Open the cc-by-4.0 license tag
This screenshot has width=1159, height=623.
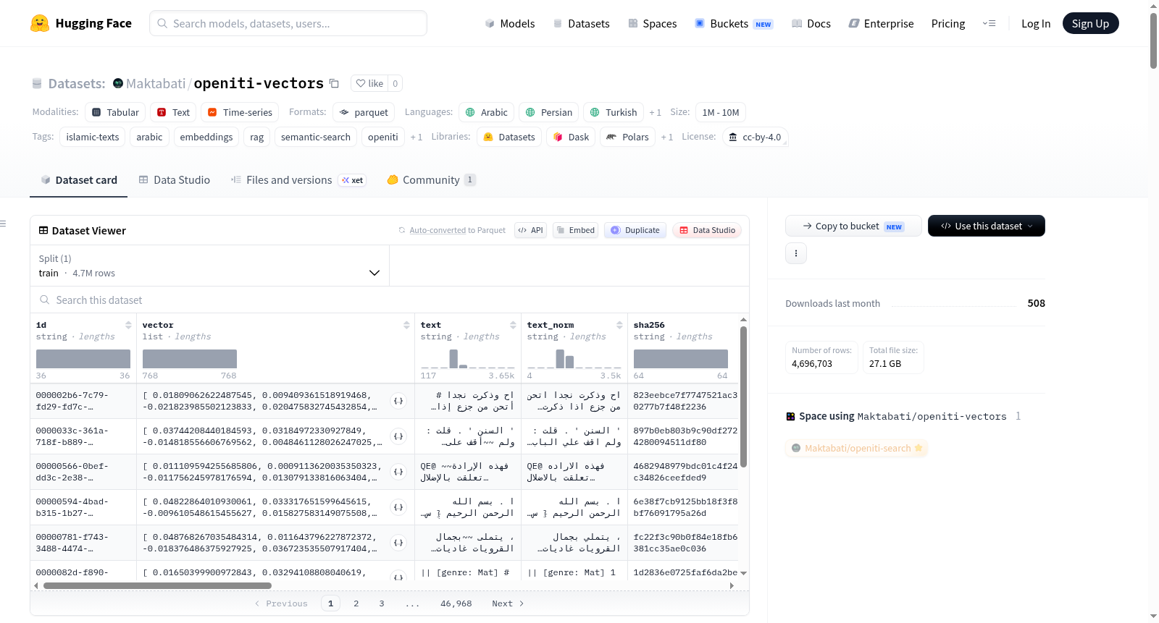(755, 137)
